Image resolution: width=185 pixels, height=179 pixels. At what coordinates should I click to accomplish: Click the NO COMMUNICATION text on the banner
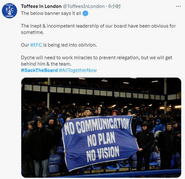point(97,126)
